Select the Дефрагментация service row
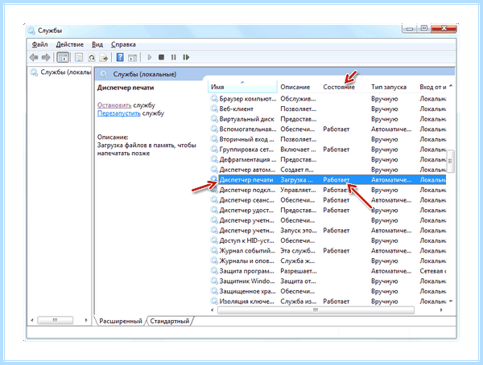The height and width of the screenshot is (365, 483). pyautogui.click(x=328, y=160)
